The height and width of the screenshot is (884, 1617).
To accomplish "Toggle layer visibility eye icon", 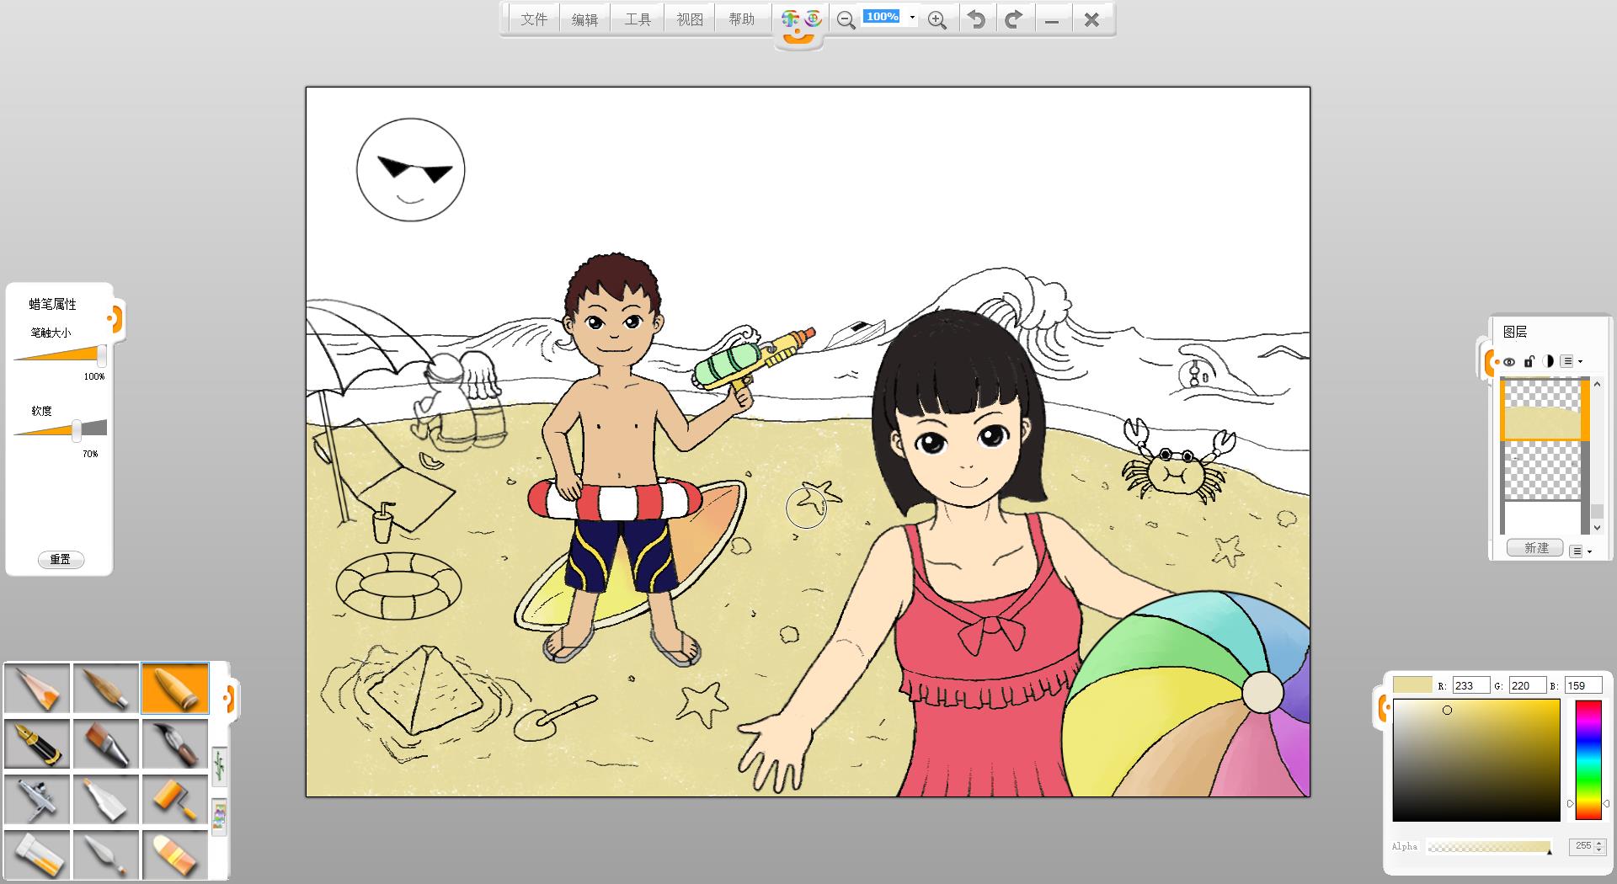I will point(1509,362).
